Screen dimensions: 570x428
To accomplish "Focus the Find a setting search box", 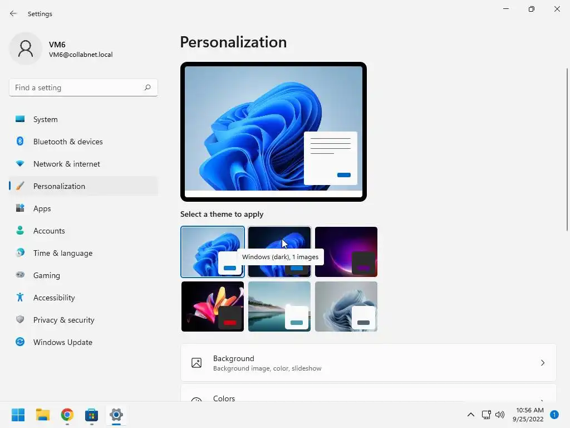I will [x=83, y=87].
